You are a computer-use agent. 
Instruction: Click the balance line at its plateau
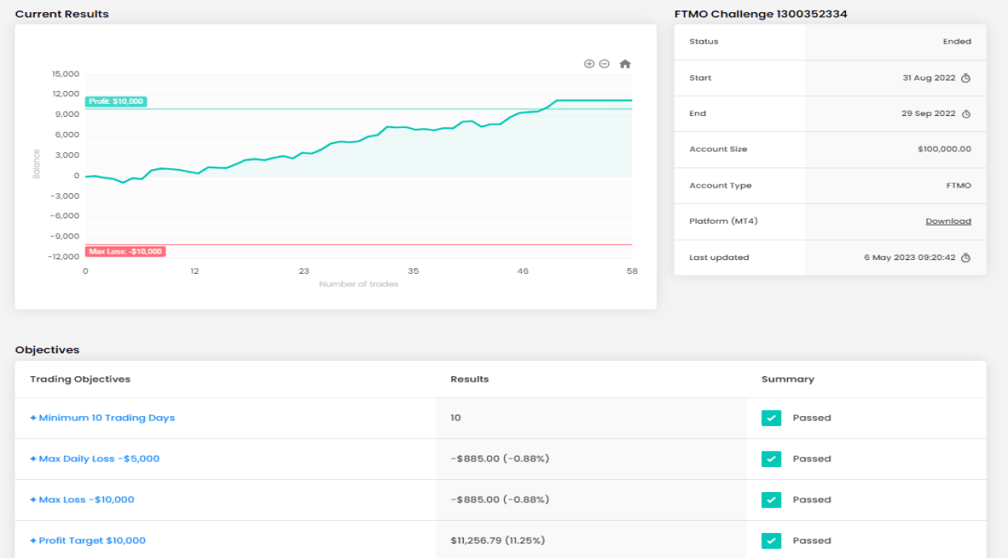(597, 101)
